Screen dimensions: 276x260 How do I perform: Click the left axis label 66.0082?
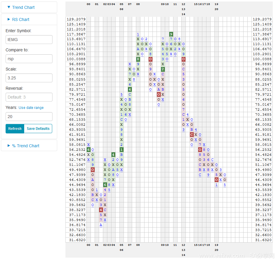(x=77, y=125)
